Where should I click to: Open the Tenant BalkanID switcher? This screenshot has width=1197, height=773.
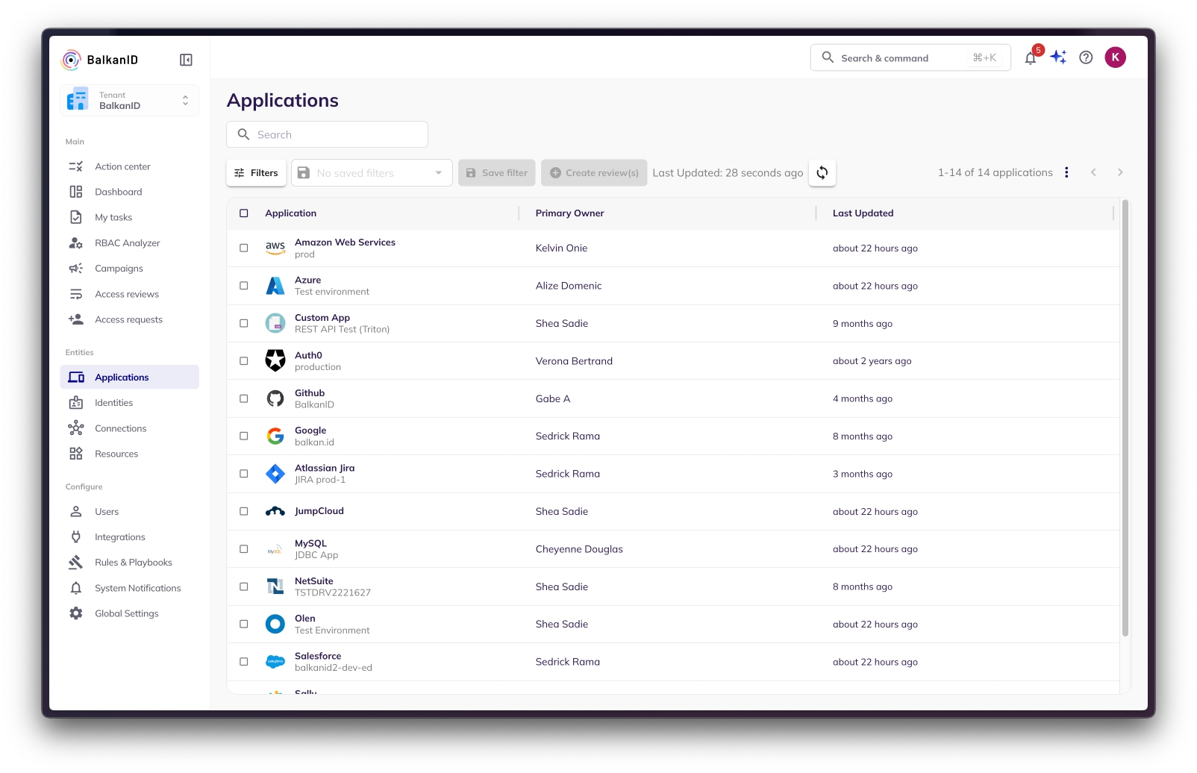click(129, 101)
